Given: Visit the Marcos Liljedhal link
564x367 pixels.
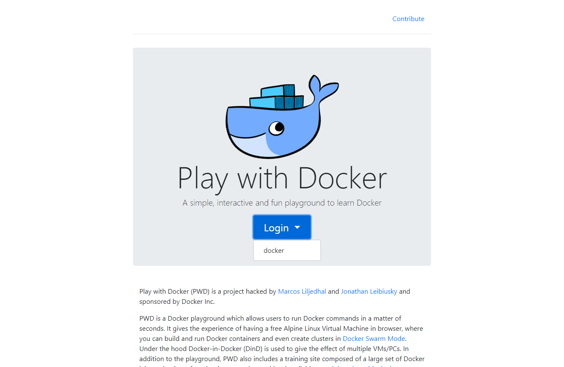Looking at the screenshot, I should click(x=302, y=291).
